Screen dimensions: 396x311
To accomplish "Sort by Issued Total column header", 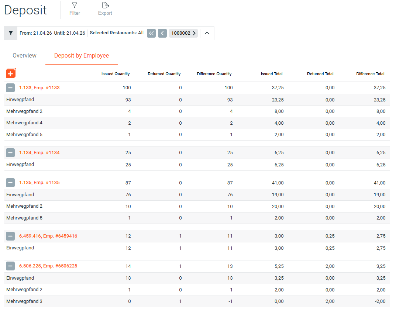I will (x=272, y=74).
